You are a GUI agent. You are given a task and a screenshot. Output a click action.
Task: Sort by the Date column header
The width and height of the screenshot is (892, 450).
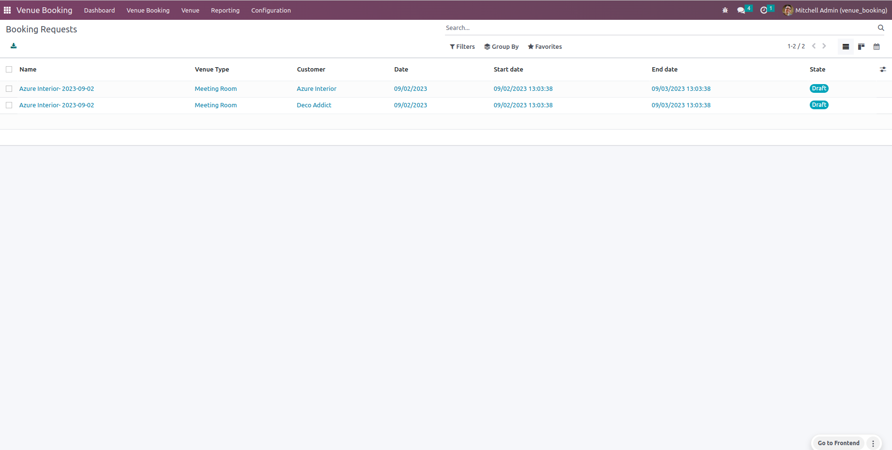(x=401, y=70)
